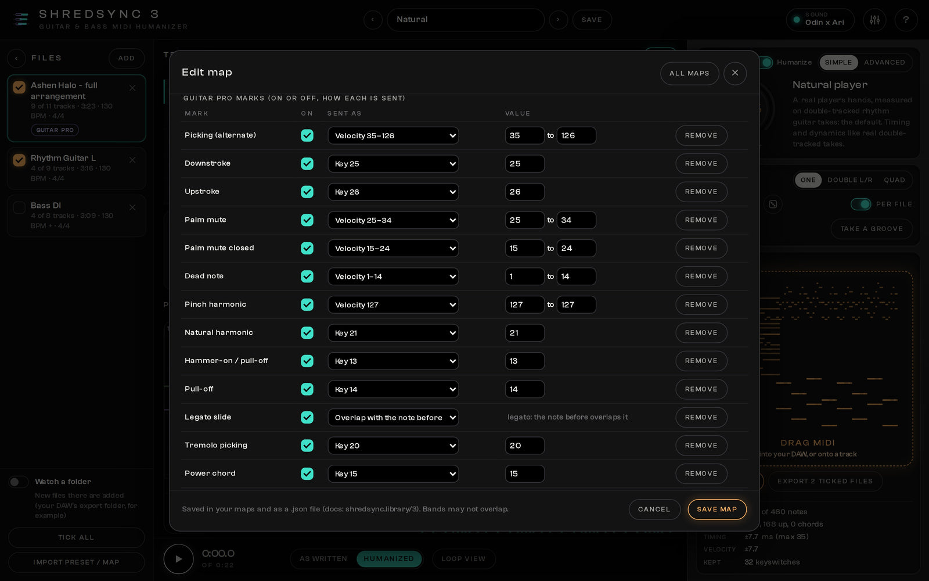Start playback with the play button

point(178,559)
